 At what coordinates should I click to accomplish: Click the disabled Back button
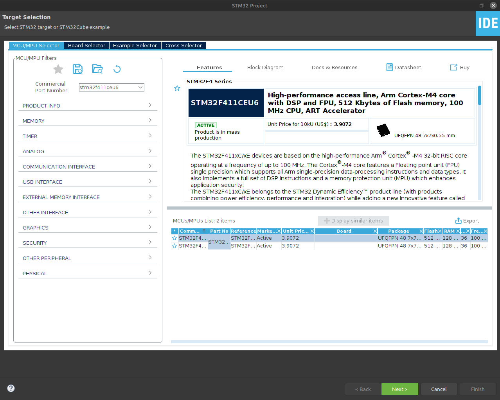coord(363,389)
